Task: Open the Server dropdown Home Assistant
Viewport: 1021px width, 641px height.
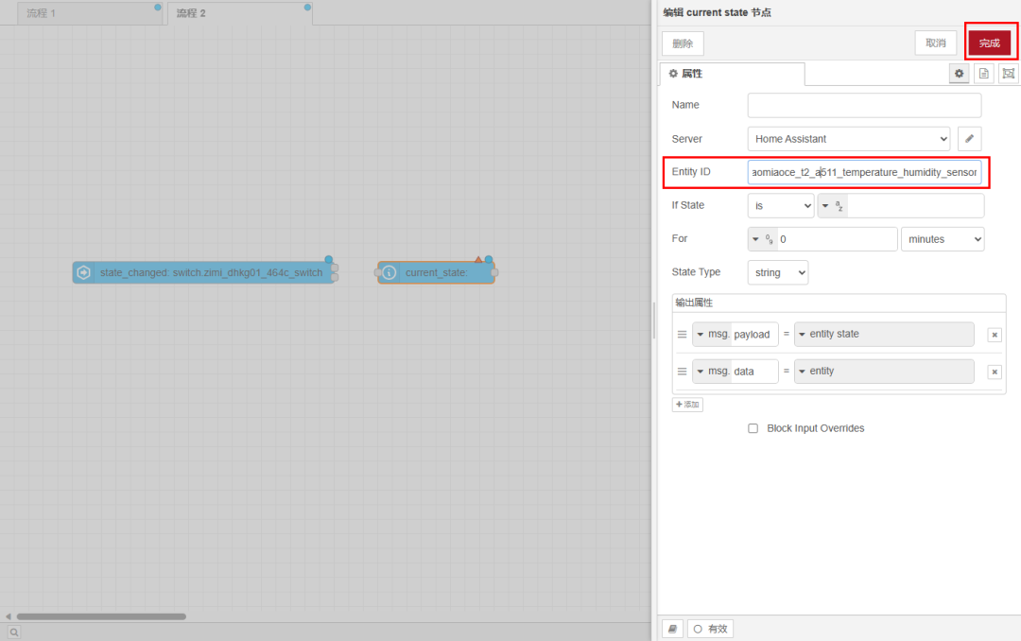Action: coord(848,139)
